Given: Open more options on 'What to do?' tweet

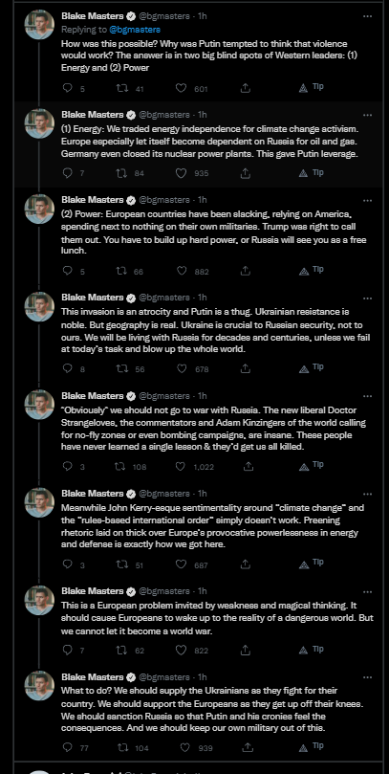Looking at the screenshot, I should click(367, 677).
